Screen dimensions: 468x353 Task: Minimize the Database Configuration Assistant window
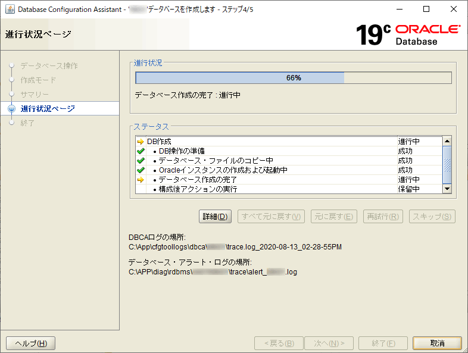tap(400, 10)
